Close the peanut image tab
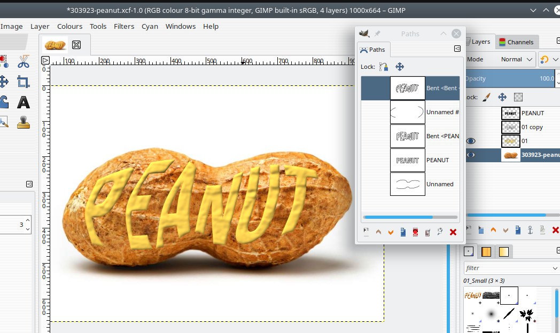The image size is (560, 333). (76, 45)
